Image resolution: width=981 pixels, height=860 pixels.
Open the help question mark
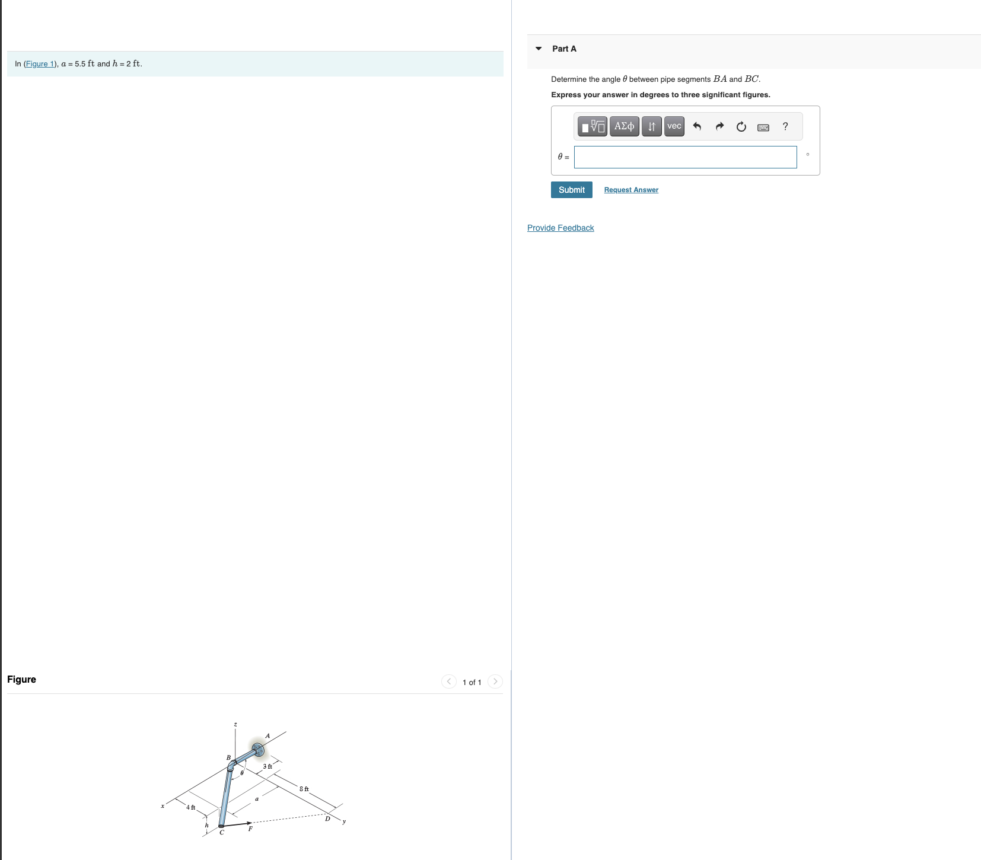point(785,126)
